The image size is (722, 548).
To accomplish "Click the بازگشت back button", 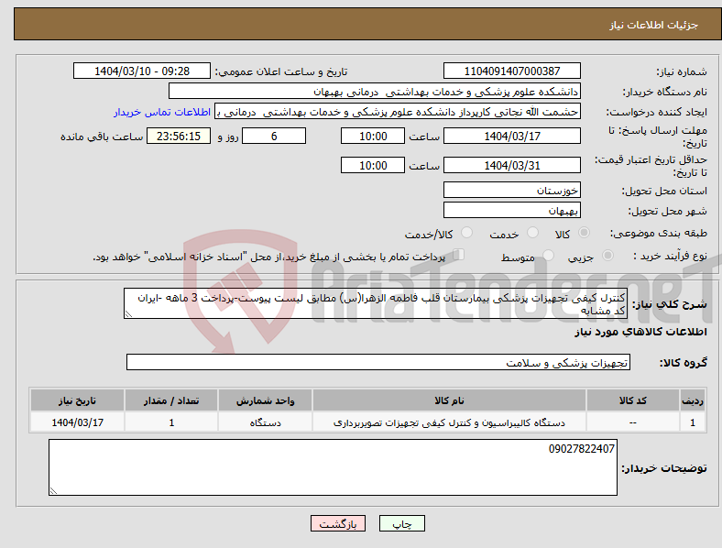I will (x=338, y=523).
